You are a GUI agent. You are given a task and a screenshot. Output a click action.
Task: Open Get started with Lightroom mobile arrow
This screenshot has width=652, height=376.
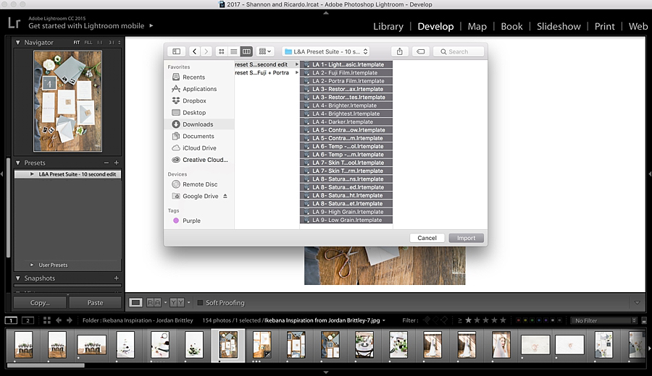151,26
